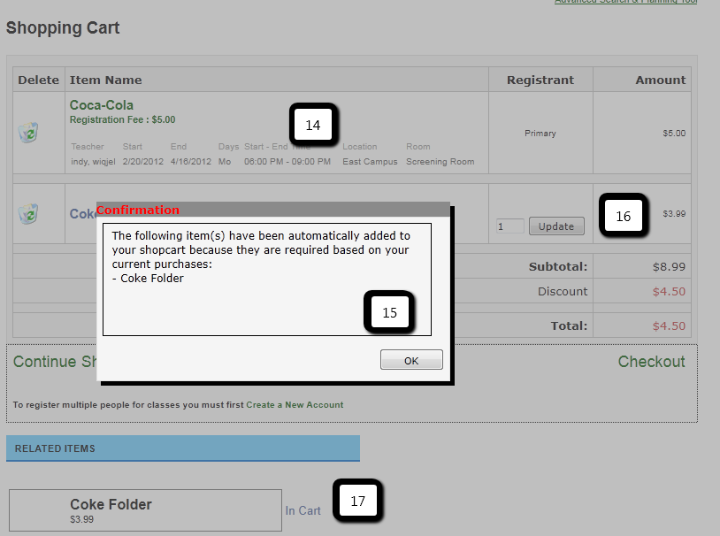This screenshot has width=720, height=536.
Task: Go to Checkout
Action: 651,362
